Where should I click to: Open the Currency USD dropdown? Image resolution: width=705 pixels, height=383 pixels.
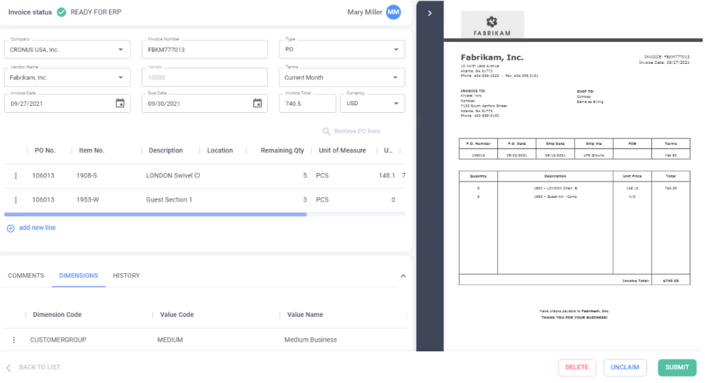396,103
